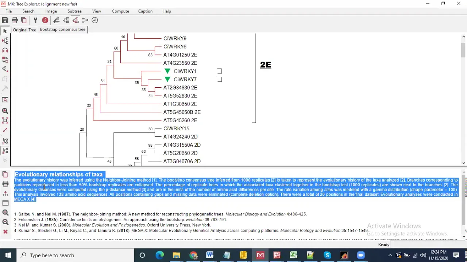Click the red diagonal resize arrows icon
The width and height of the screenshot is (467, 262).
pos(5,130)
